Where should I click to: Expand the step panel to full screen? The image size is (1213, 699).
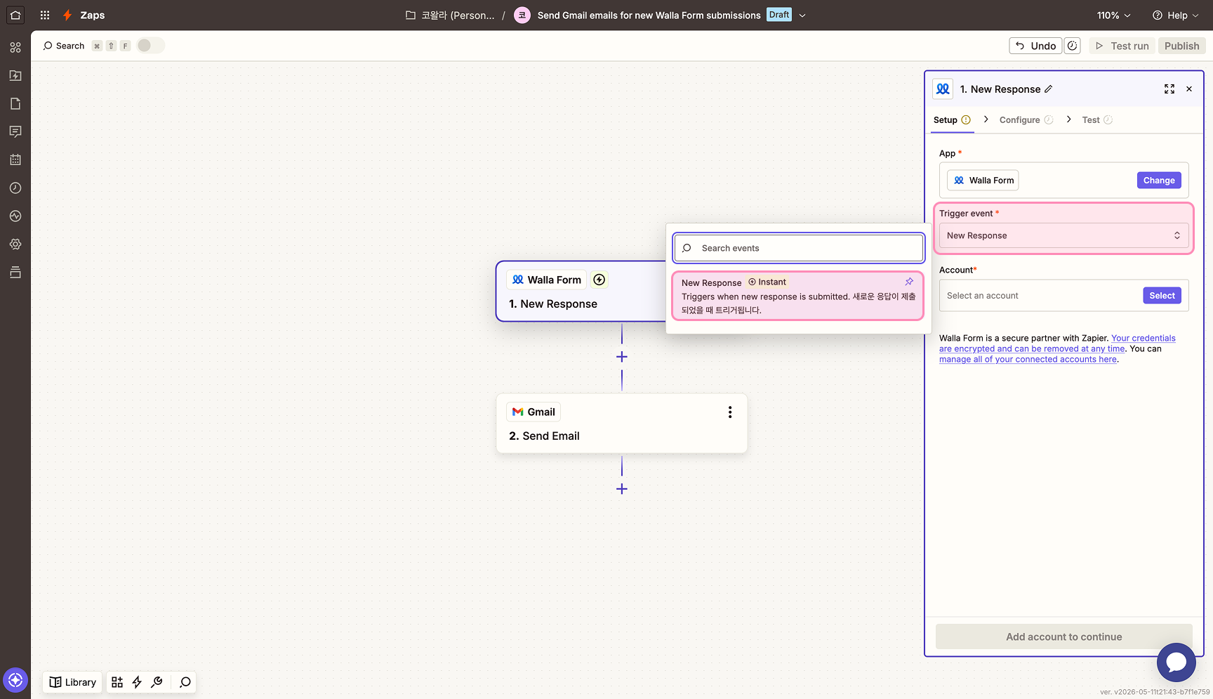coord(1169,89)
